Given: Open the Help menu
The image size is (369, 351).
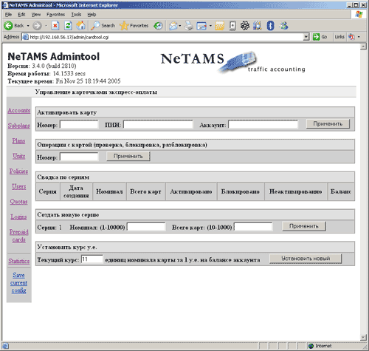Looking at the screenshot, I should [92, 15].
